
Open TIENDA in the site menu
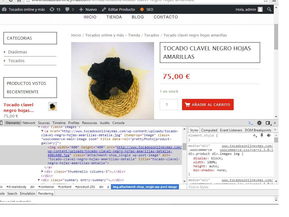114,17
